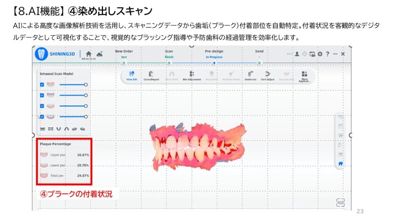Open the user account icon menu
The width and height of the screenshot is (394, 221).
[297, 54]
